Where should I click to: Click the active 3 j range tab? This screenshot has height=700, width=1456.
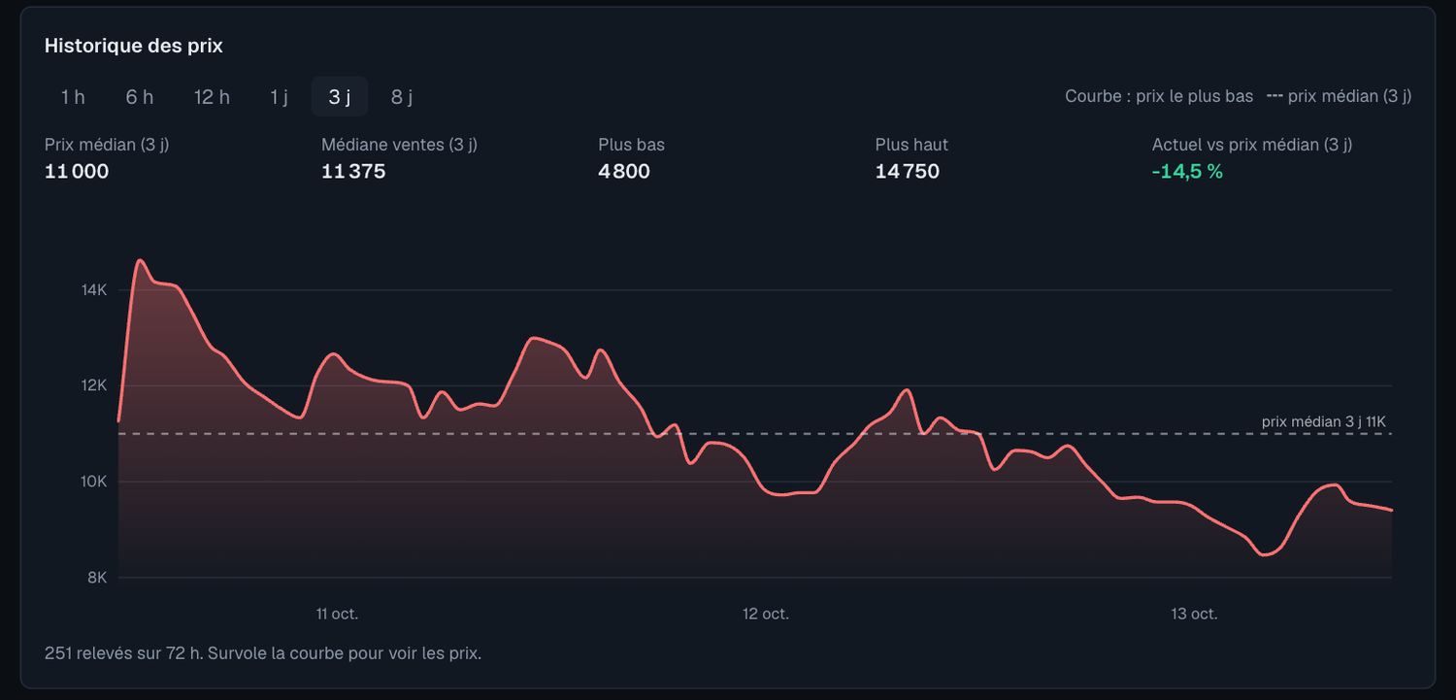tap(340, 97)
